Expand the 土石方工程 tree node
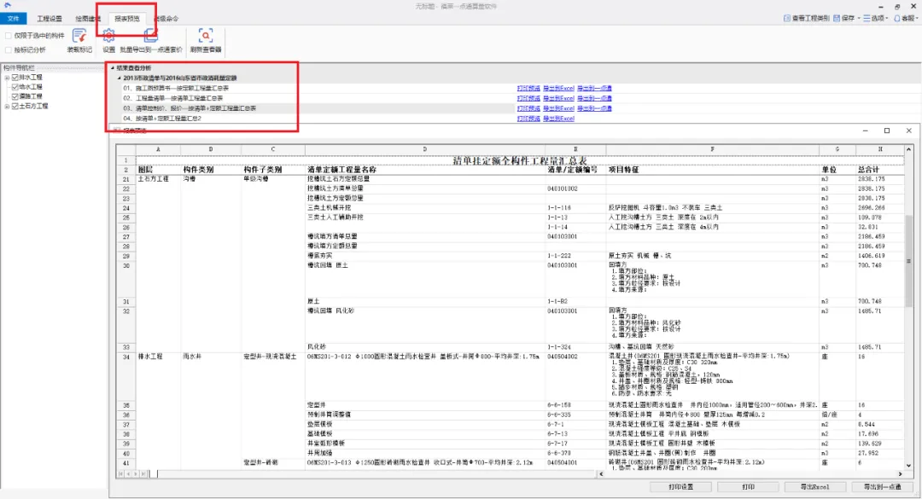922x499 pixels. pos(7,107)
